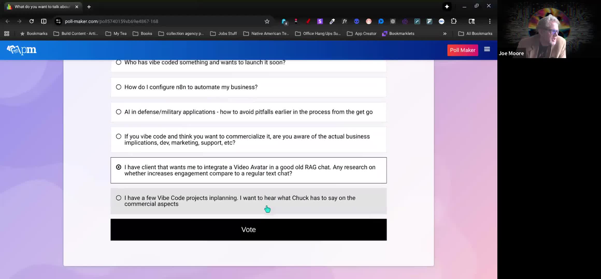Click the purple S extension icon
Screen dimensions: 601x279
(320, 21)
